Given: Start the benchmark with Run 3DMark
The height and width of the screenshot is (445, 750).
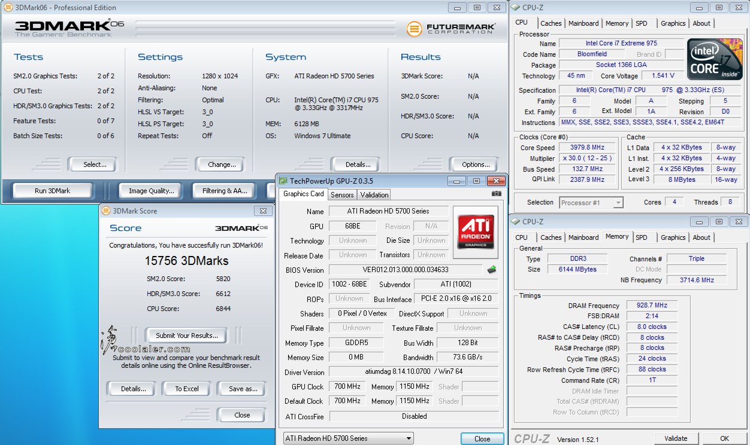Looking at the screenshot, I should click(x=52, y=191).
